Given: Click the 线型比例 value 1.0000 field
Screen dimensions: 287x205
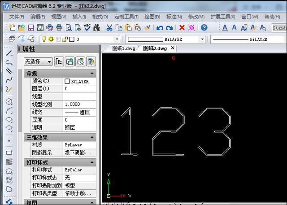Looking at the screenshot, I should 79,105.
